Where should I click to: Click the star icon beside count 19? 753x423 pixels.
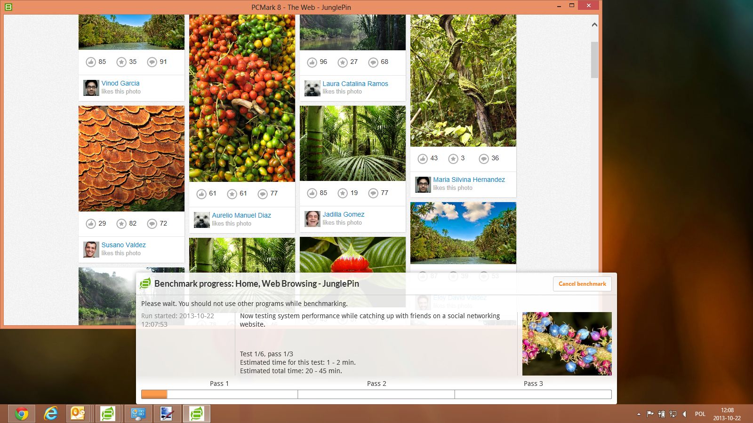point(343,193)
